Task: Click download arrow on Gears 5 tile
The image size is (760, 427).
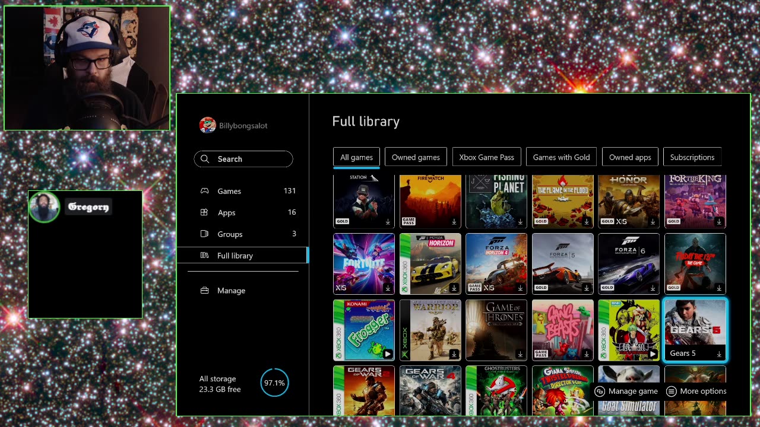Action: point(718,354)
